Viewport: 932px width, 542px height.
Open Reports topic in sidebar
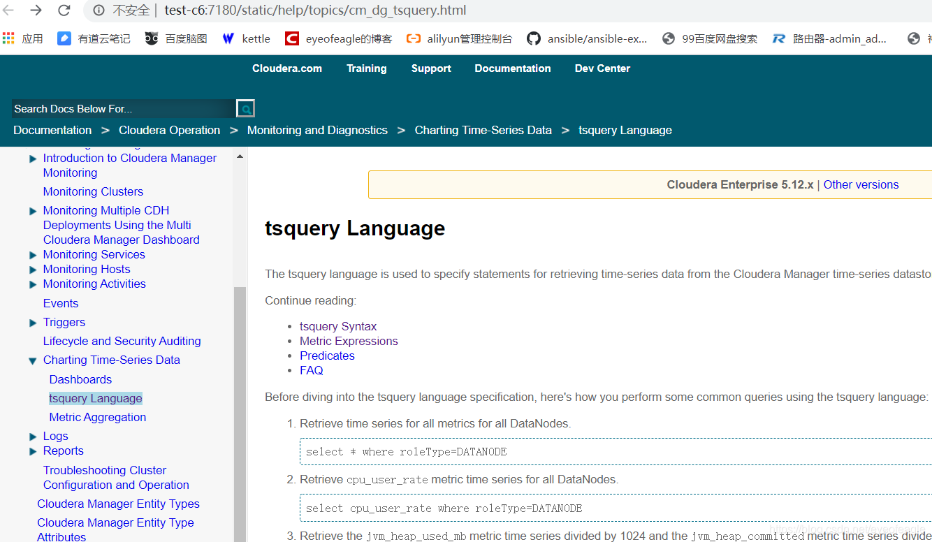tap(64, 451)
